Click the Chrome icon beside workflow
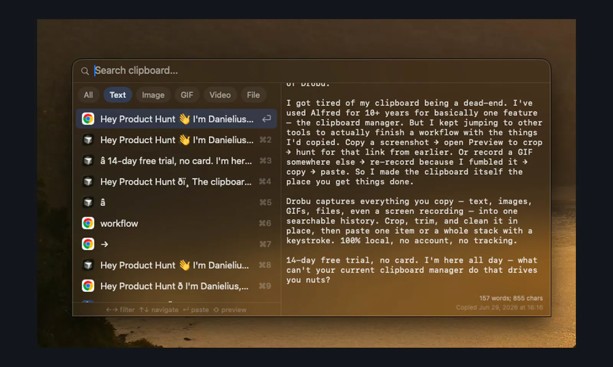Screen dimensions: 613x367 [x=88, y=223]
